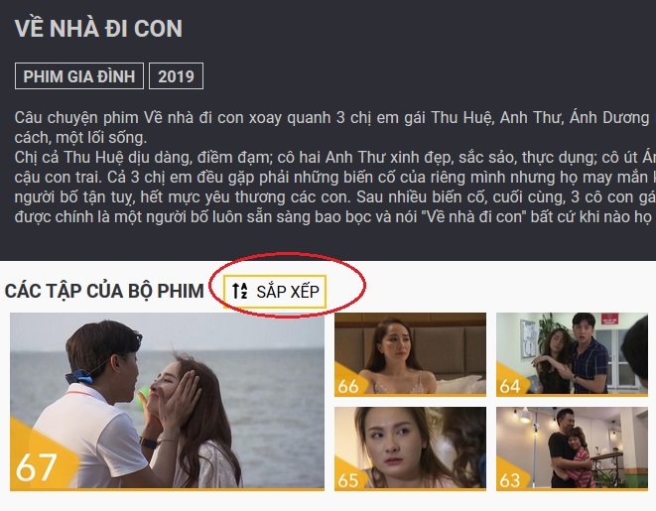Open episode 64 thumbnail

point(572,354)
